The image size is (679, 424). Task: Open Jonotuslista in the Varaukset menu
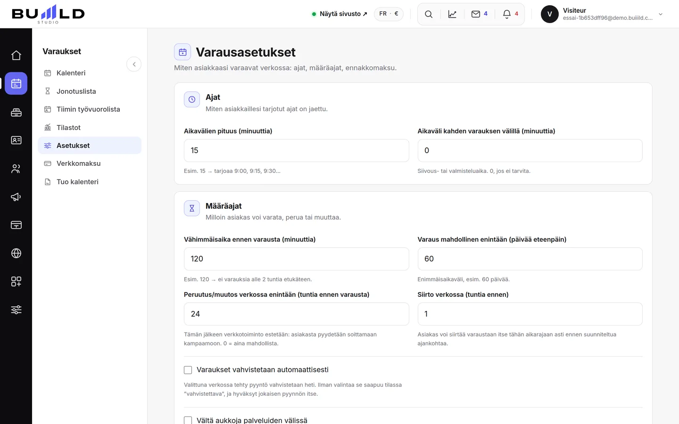(x=90, y=91)
